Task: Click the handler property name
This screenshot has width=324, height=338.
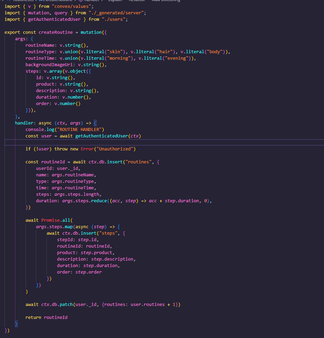Action: pos(24,123)
